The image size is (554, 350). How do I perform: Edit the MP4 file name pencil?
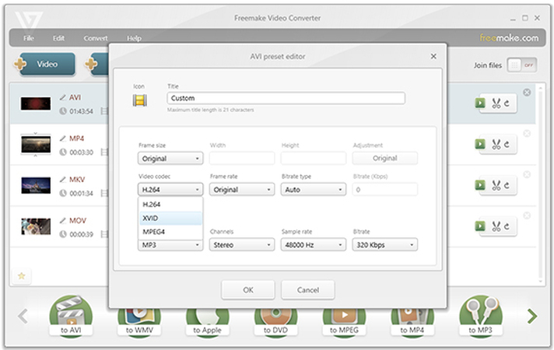pos(62,138)
